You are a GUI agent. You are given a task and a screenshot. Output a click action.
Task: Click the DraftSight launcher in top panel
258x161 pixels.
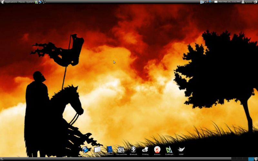[36, 2]
